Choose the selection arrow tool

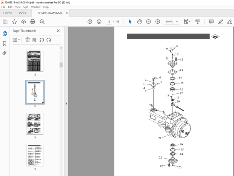tap(130, 22)
